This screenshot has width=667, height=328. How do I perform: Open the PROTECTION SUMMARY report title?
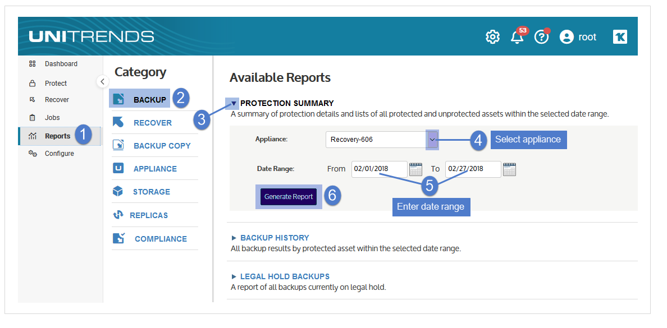coord(287,103)
